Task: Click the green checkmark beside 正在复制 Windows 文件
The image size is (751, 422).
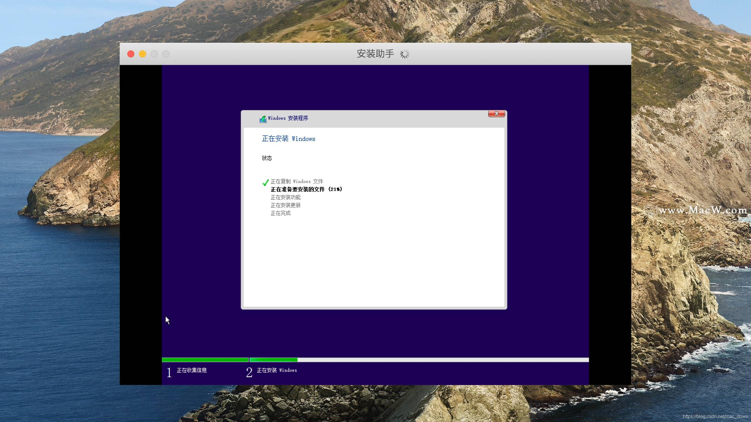Action: (265, 183)
